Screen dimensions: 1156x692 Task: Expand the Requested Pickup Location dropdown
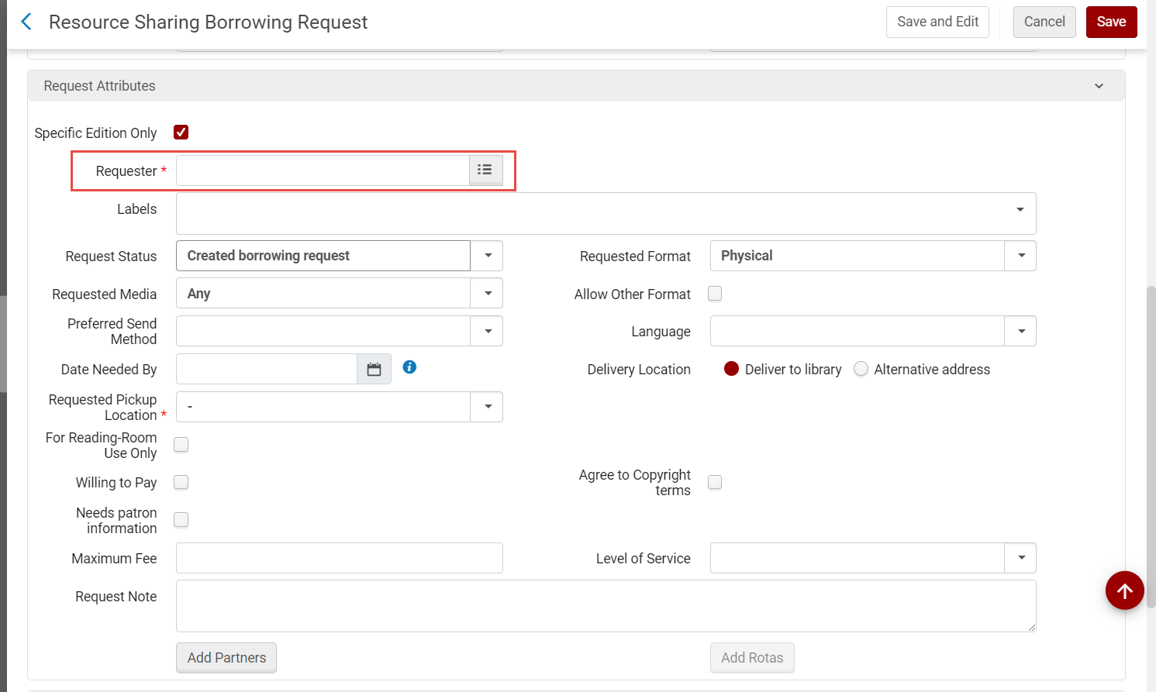488,407
